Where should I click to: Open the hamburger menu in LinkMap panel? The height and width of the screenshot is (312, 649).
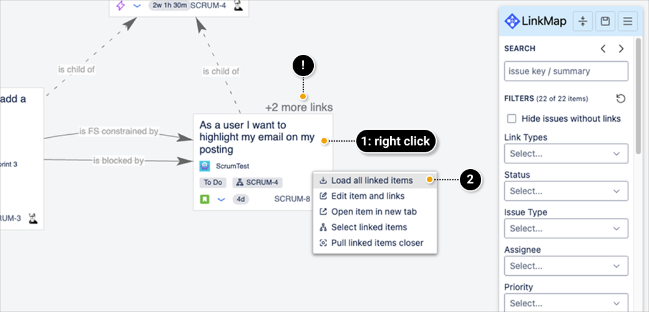(x=627, y=21)
